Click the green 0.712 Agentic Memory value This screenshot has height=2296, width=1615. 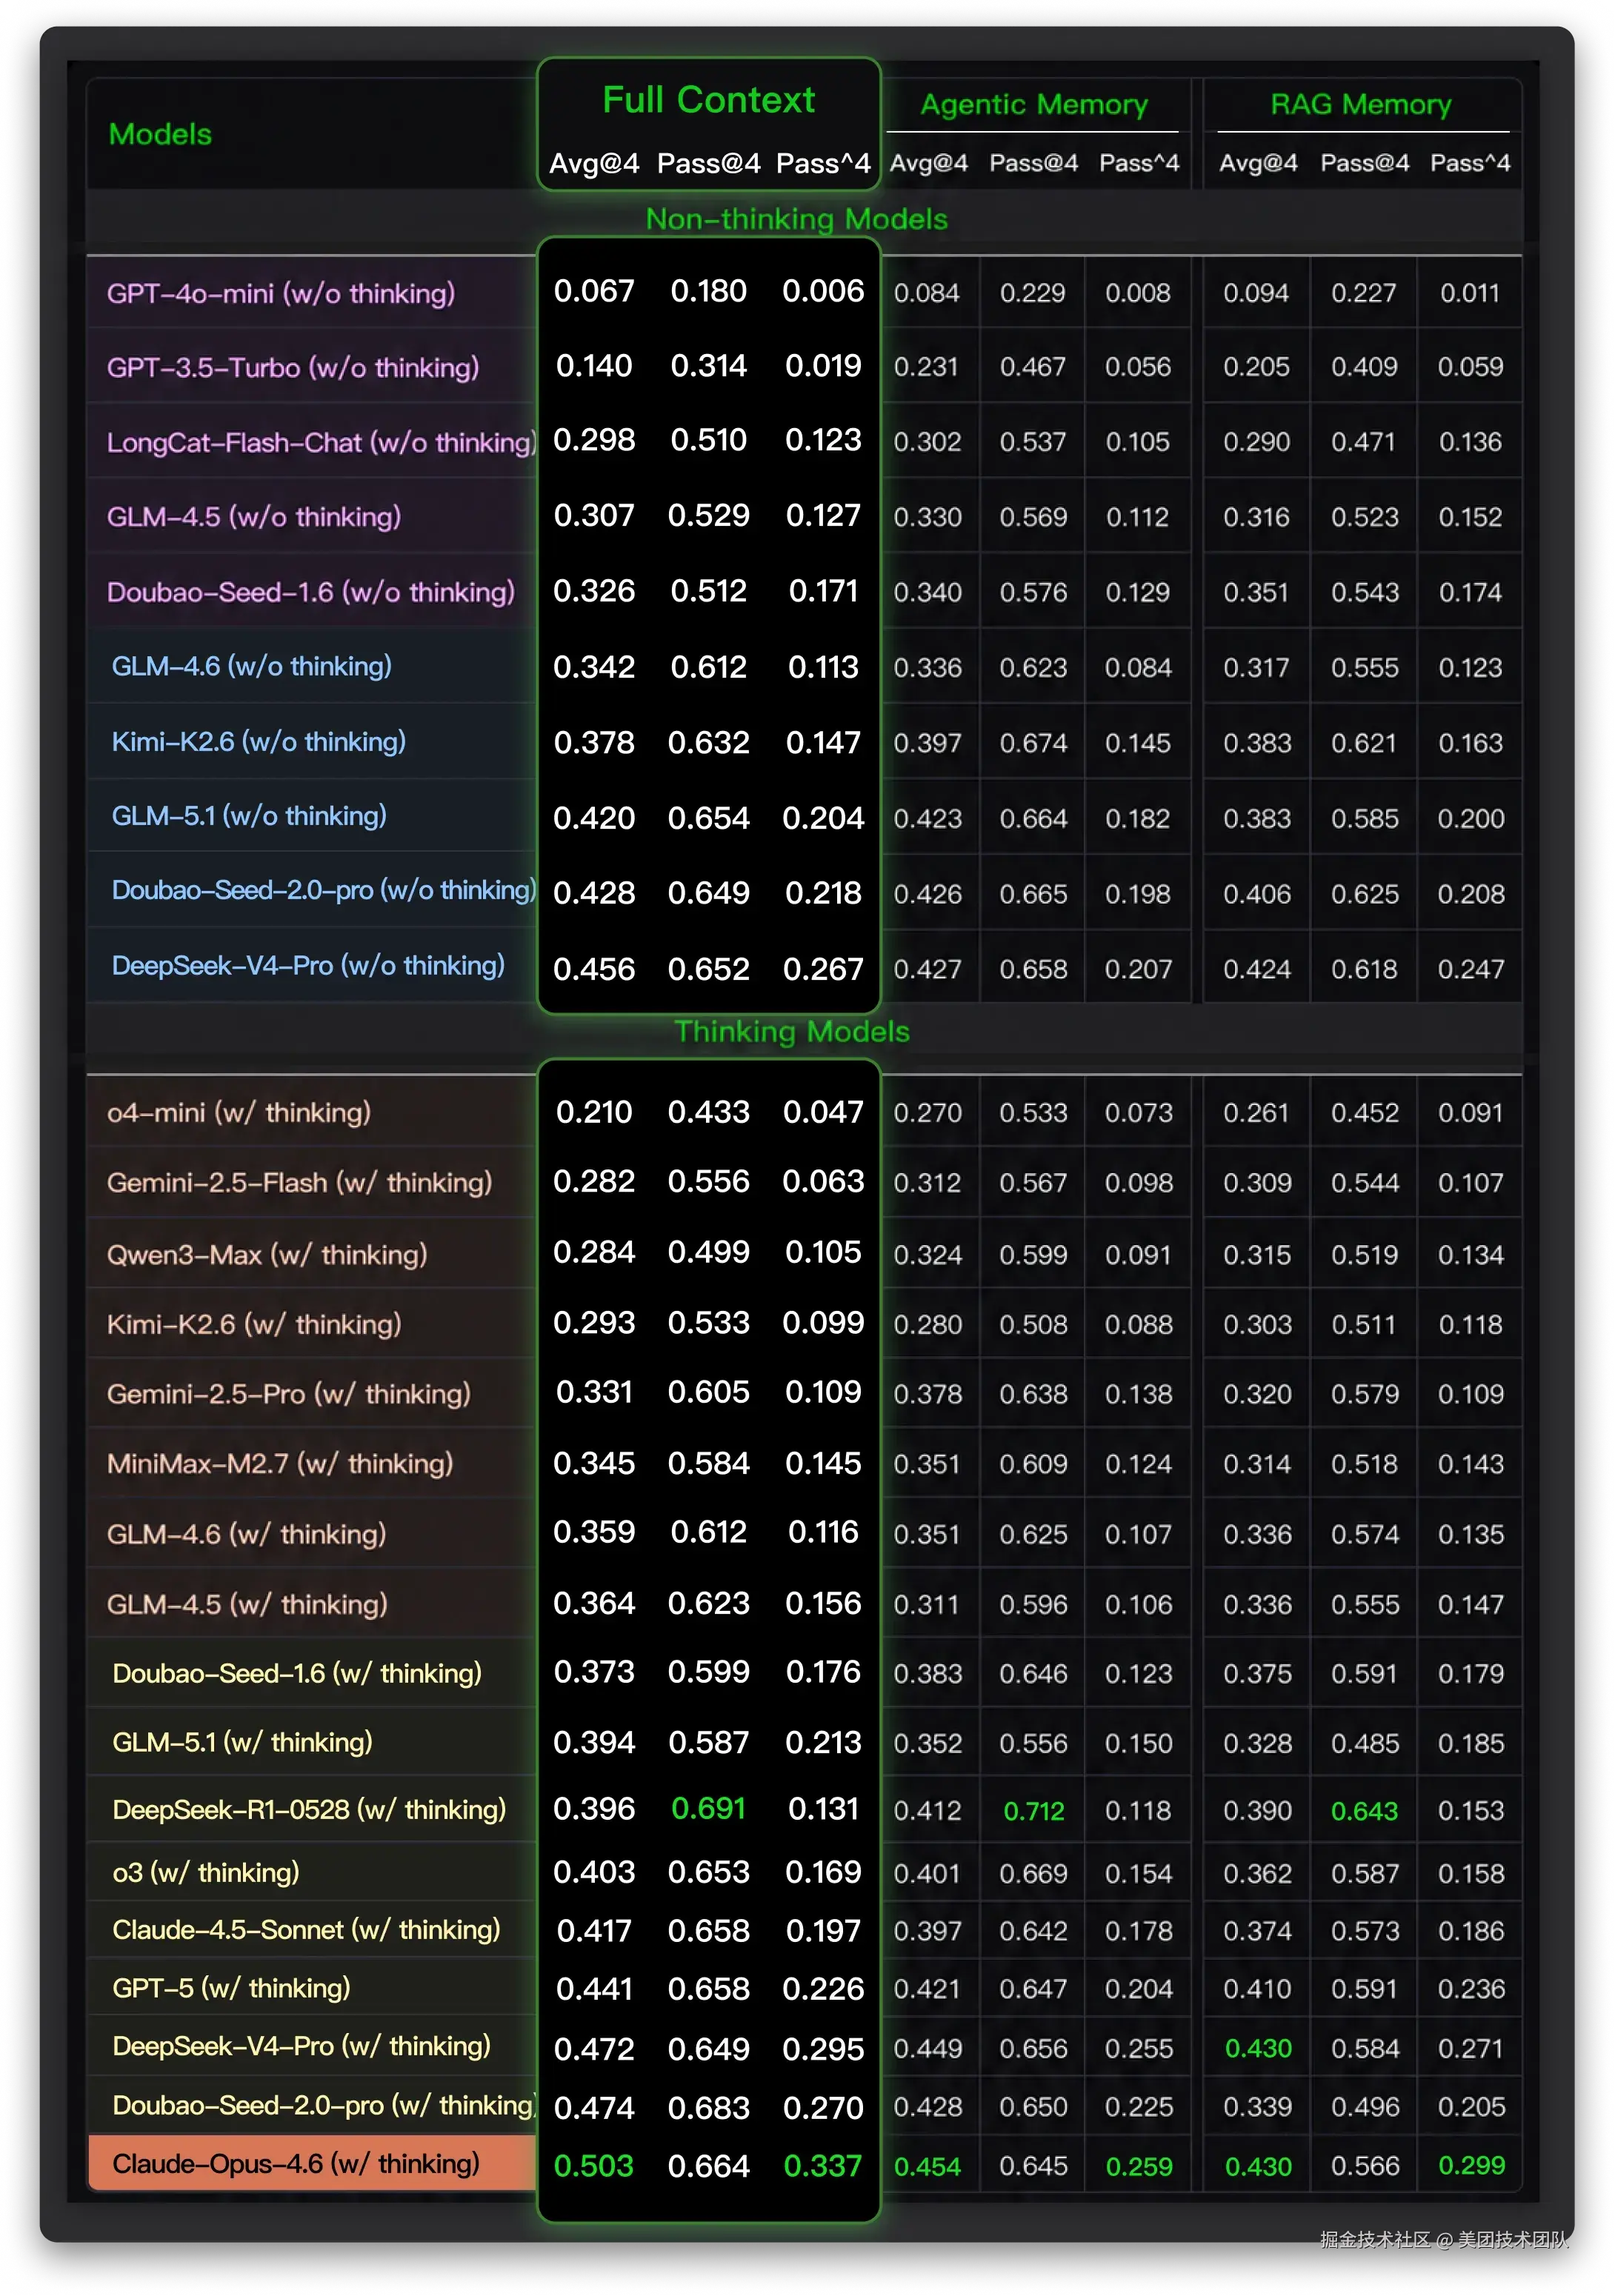(1033, 1810)
